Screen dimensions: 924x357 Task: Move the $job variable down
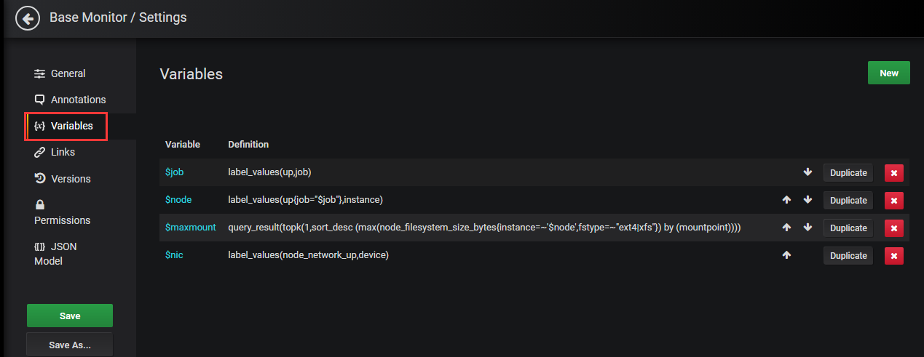[x=807, y=172]
